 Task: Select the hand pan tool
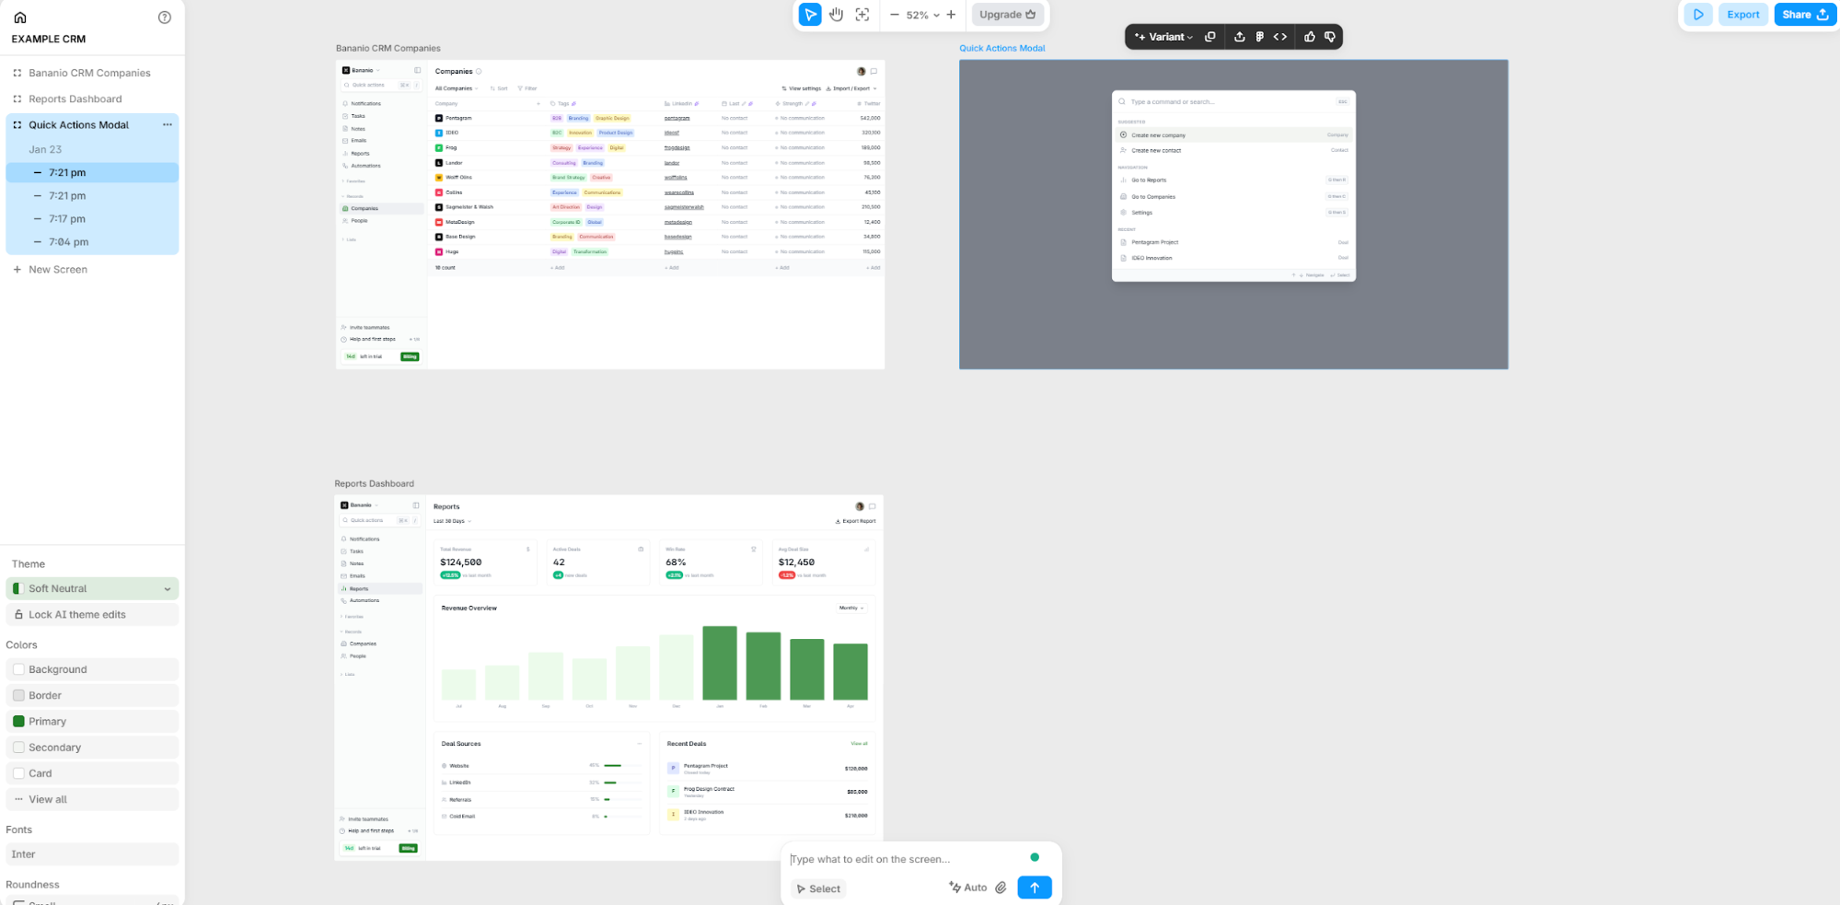click(836, 15)
